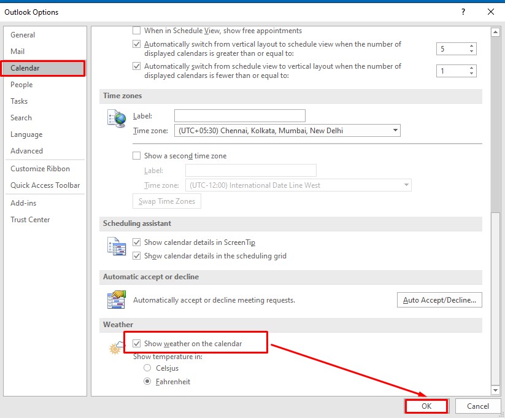
Task: Enable Show a second time zone
Action: point(136,155)
